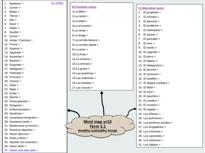
Task: Click the blue 'Llevar una vida sana =' line
Action: click(21, 150)
